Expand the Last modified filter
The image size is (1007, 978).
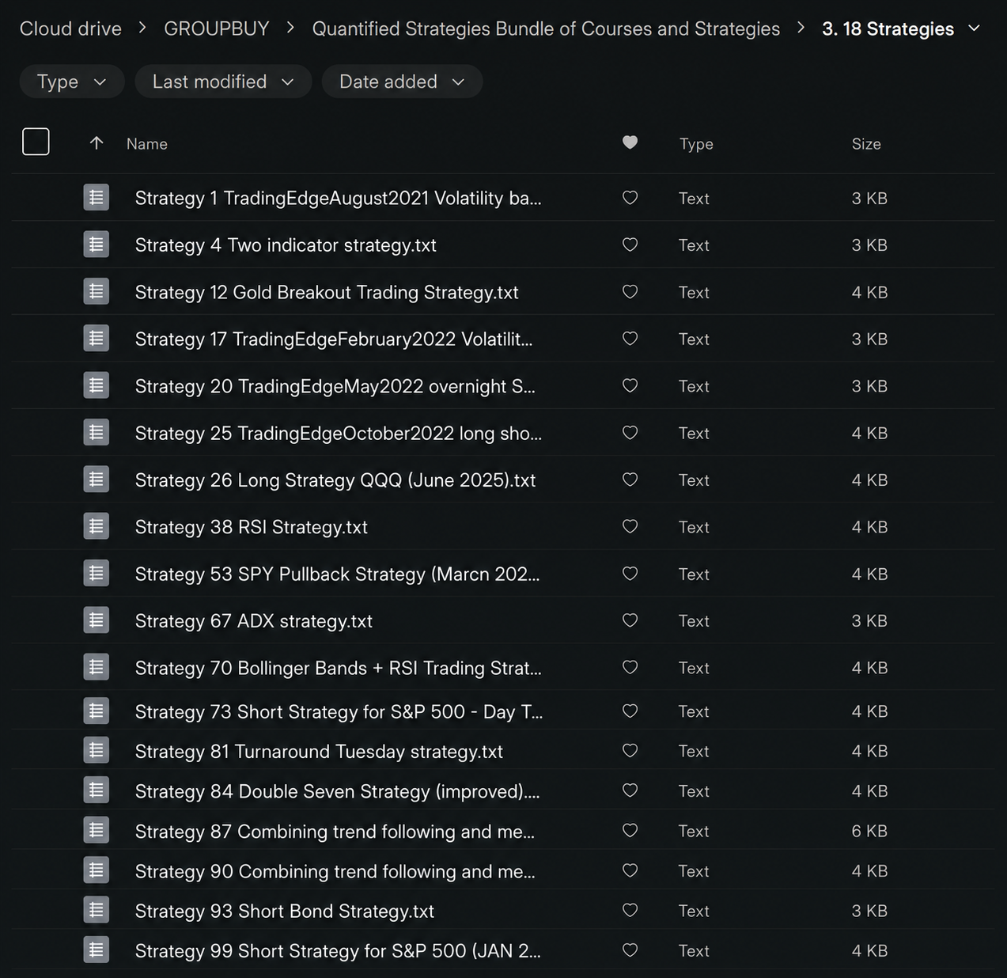[x=223, y=81]
